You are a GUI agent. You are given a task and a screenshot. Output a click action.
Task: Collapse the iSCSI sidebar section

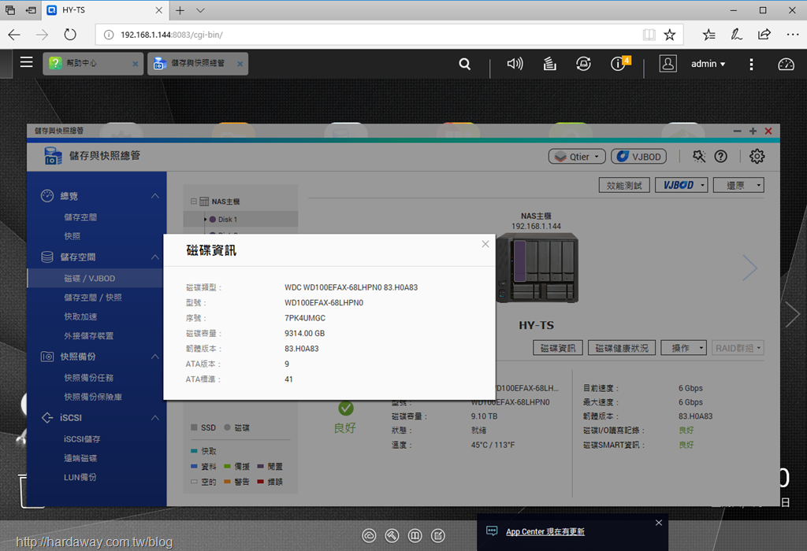(x=155, y=418)
